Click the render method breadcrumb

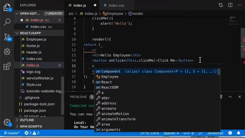pos(136,14)
